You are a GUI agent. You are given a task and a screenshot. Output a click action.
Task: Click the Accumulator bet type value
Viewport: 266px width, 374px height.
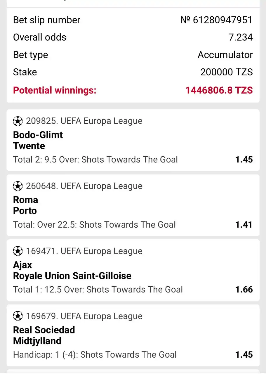[225, 55]
